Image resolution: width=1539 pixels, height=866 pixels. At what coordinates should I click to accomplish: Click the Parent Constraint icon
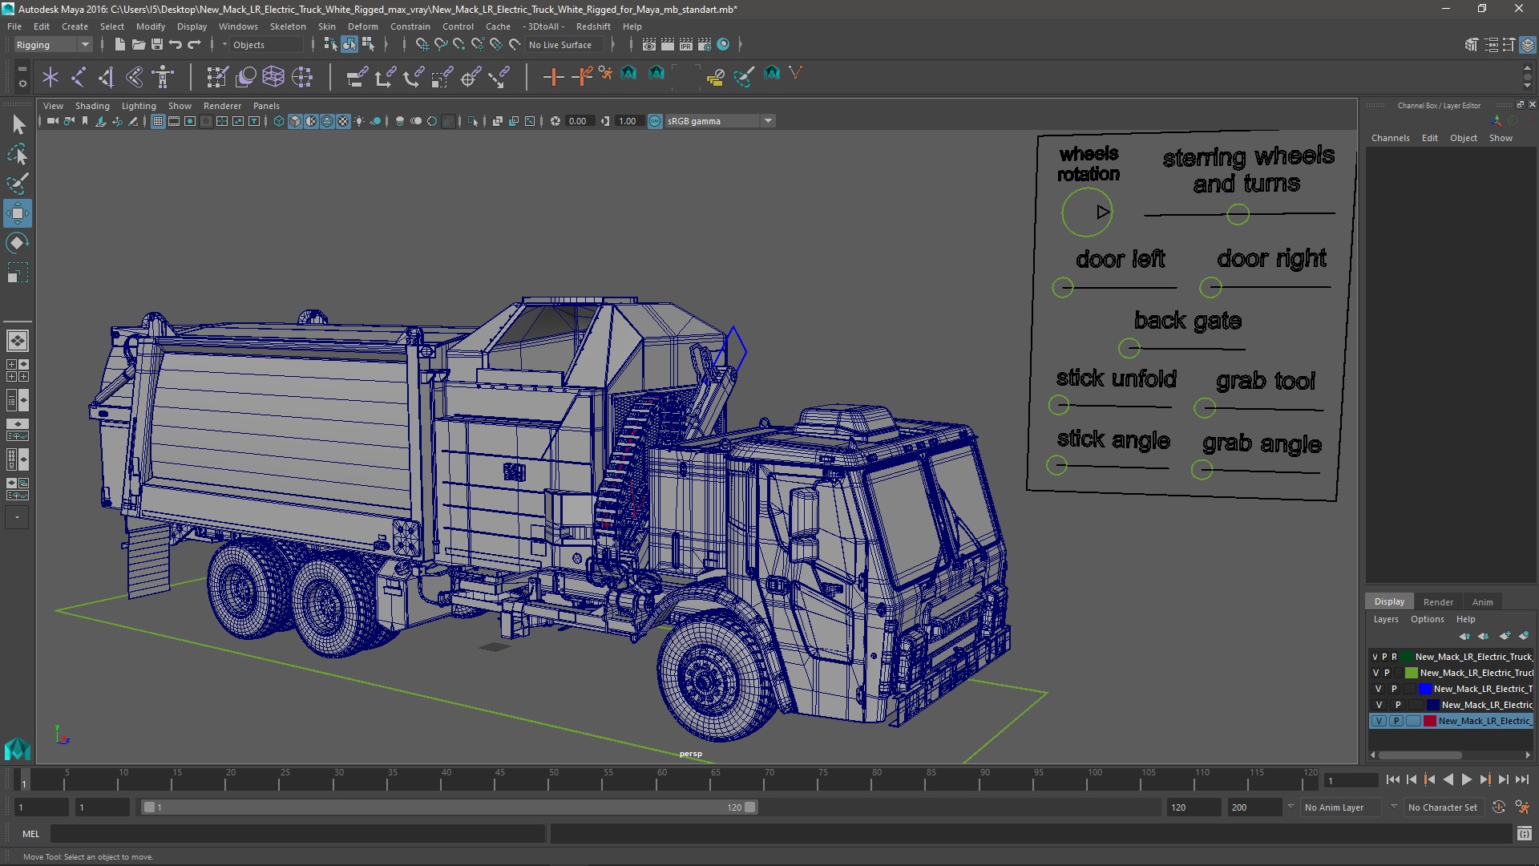[x=357, y=77]
